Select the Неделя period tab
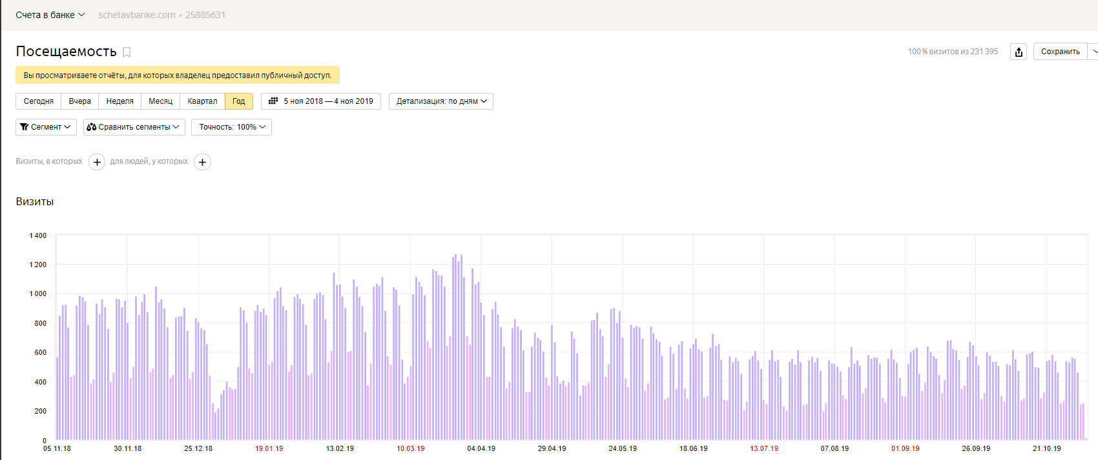Image resolution: width=1098 pixels, height=460 pixels. [x=120, y=101]
